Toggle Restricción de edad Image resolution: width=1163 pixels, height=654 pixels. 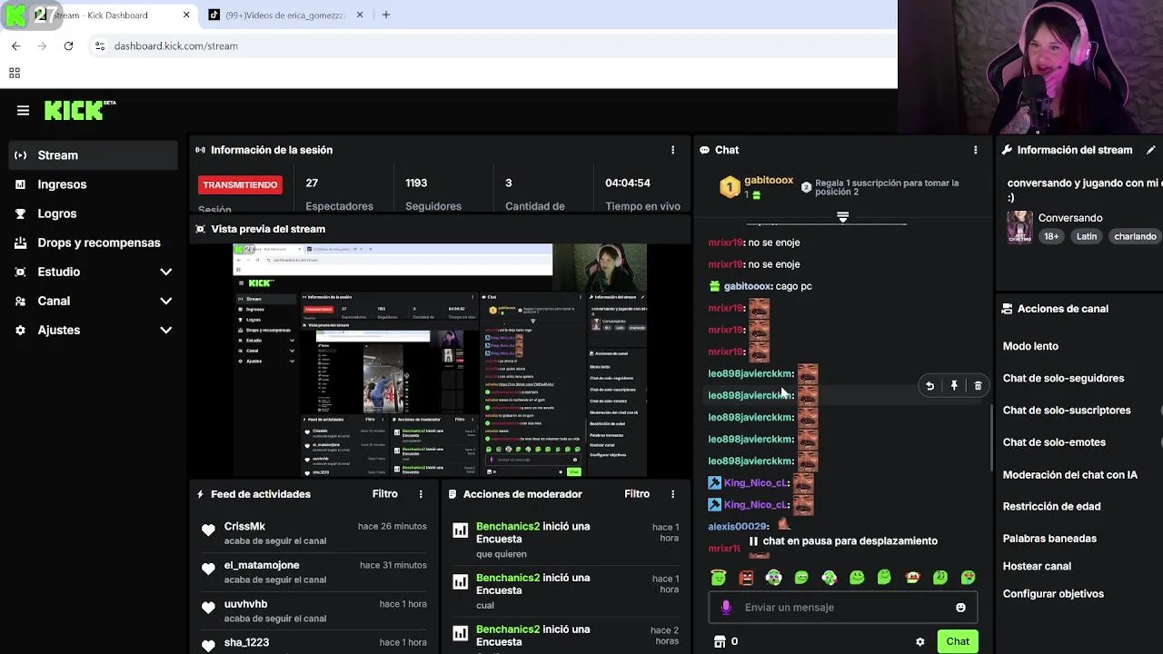click(1051, 506)
